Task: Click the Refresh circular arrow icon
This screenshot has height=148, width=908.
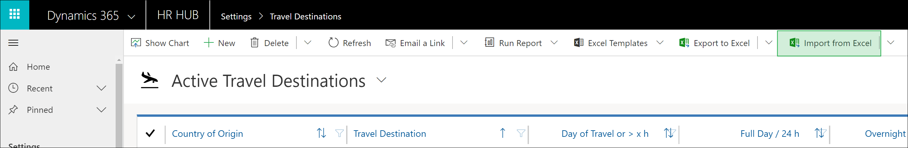Action: coord(333,43)
